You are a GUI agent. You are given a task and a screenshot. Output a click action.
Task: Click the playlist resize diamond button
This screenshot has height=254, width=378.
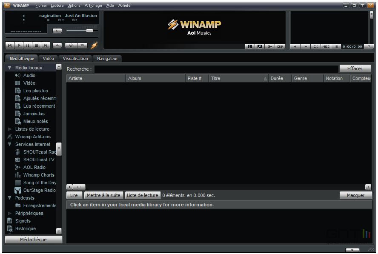point(369,46)
